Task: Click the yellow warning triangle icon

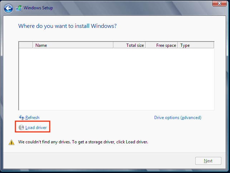Action: tap(11, 142)
